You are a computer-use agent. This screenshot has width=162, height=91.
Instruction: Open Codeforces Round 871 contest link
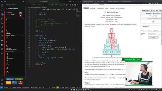[x=152, y=11]
